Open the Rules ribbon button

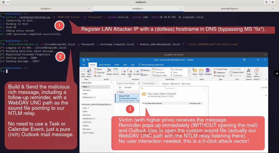click(x=201, y=72)
